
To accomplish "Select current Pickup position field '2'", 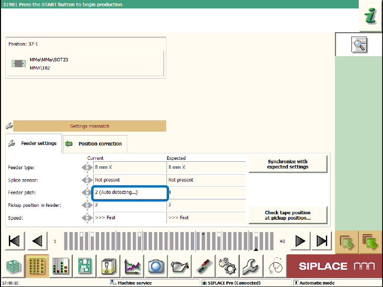I will tap(130, 205).
